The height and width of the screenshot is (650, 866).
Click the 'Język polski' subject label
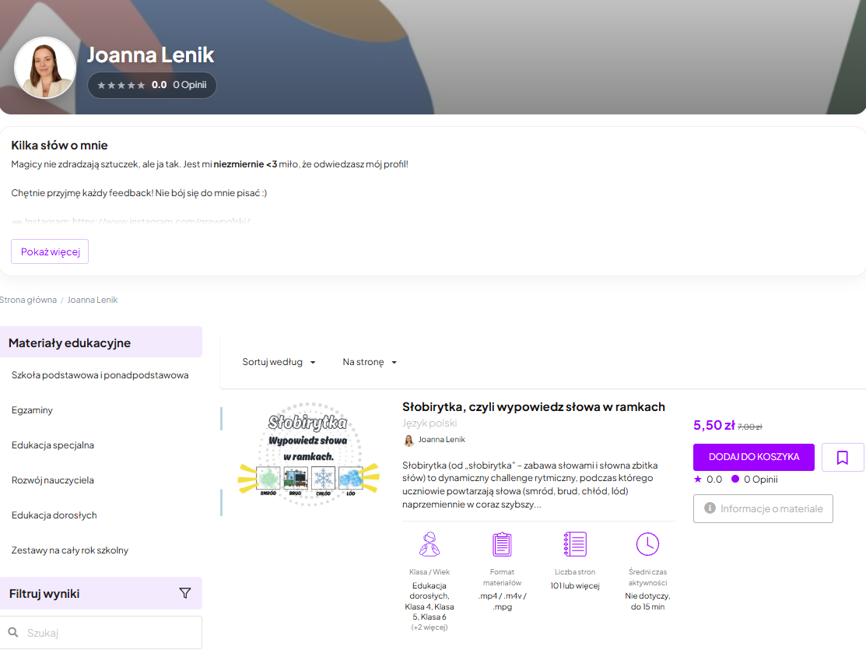pyautogui.click(x=429, y=423)
